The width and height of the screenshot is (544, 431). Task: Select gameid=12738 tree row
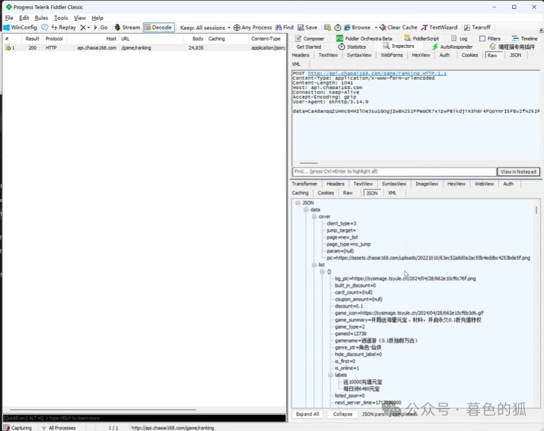point(350,334)
